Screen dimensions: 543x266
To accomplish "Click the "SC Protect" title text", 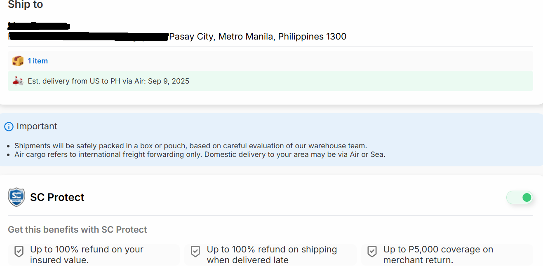I will click(x=57, y=197).
